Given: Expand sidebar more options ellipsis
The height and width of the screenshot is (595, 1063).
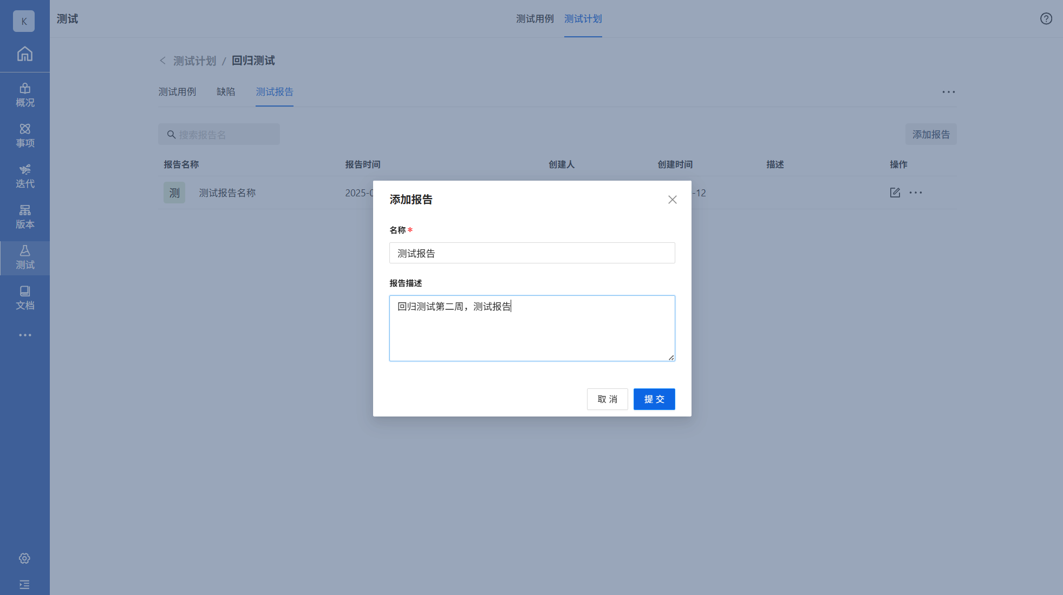Looking at the screenshot, I should [25, 335].
